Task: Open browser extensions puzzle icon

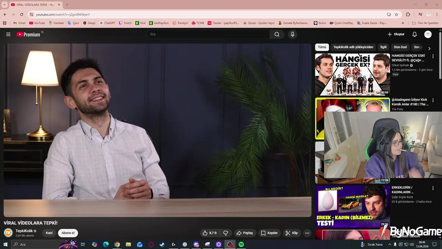Action: (408, 15)
